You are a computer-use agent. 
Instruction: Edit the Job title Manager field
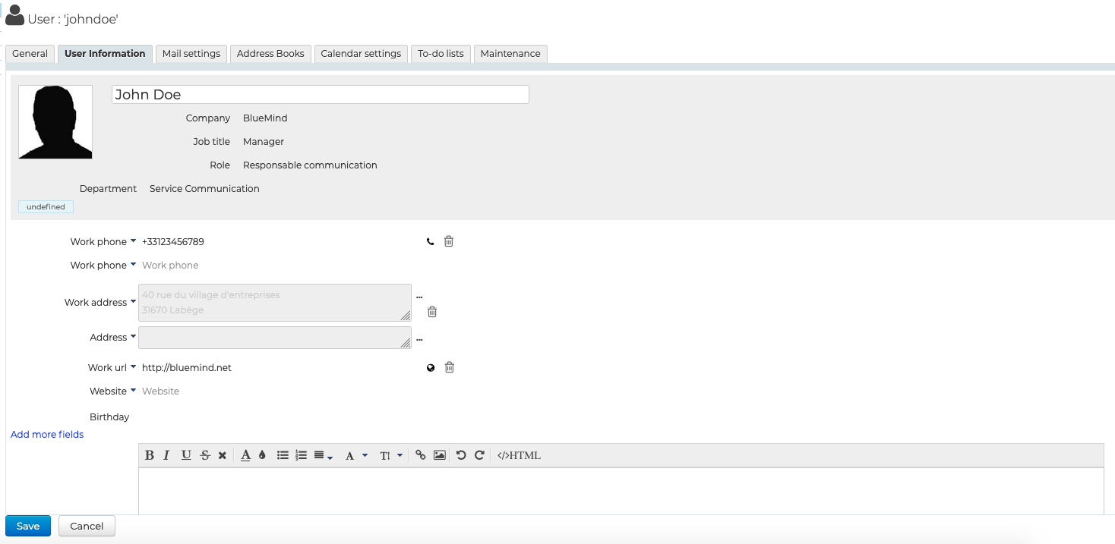click(x=264, y=142)
